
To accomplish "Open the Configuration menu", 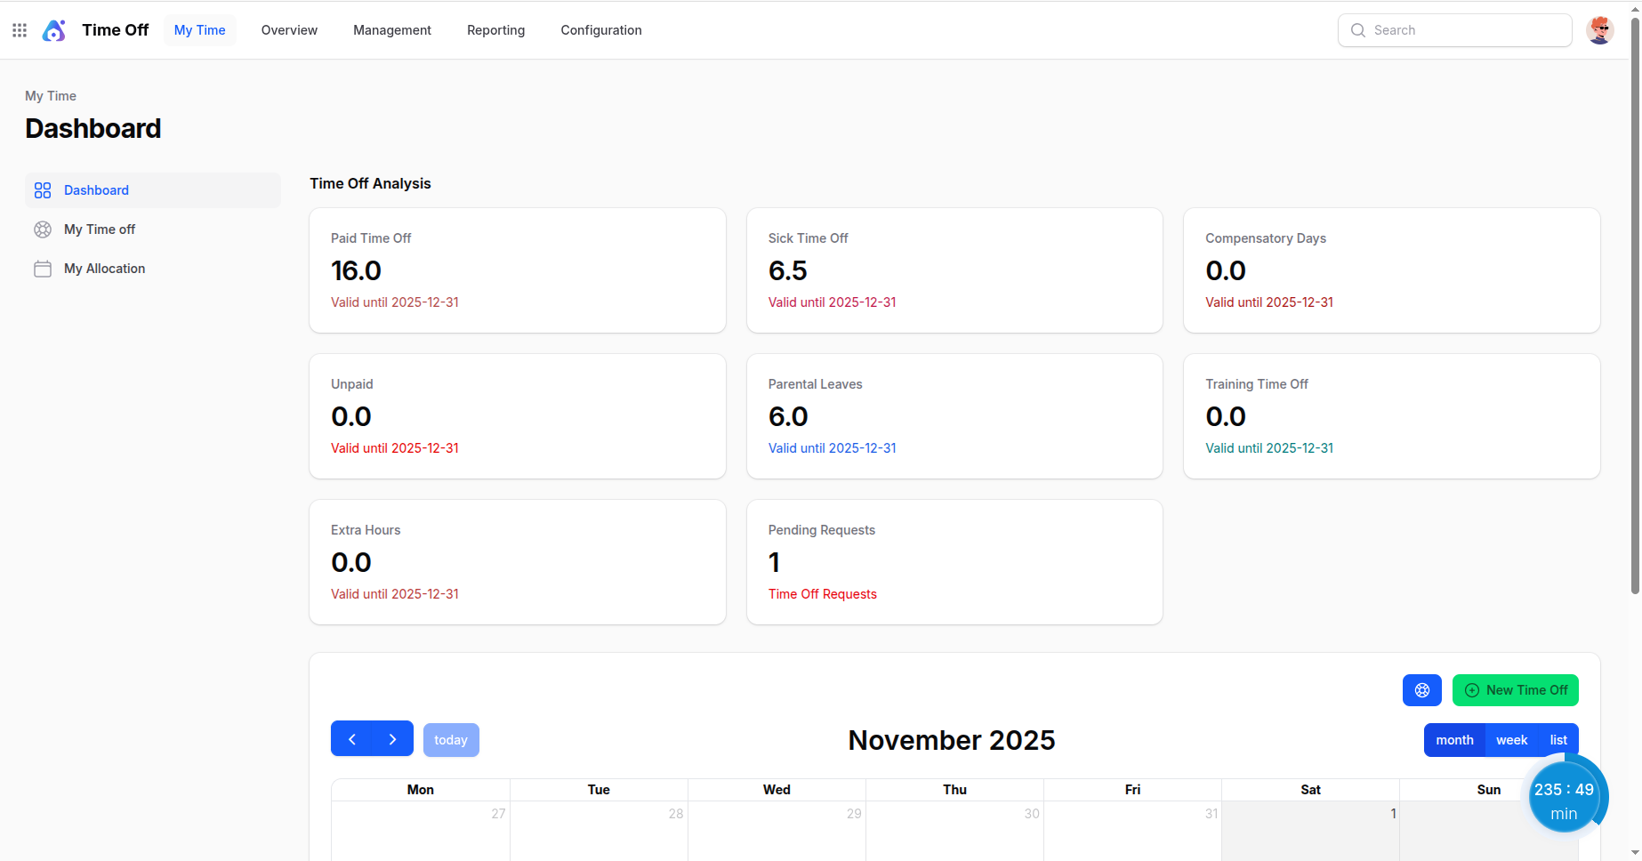I will [x=600, y=30].
